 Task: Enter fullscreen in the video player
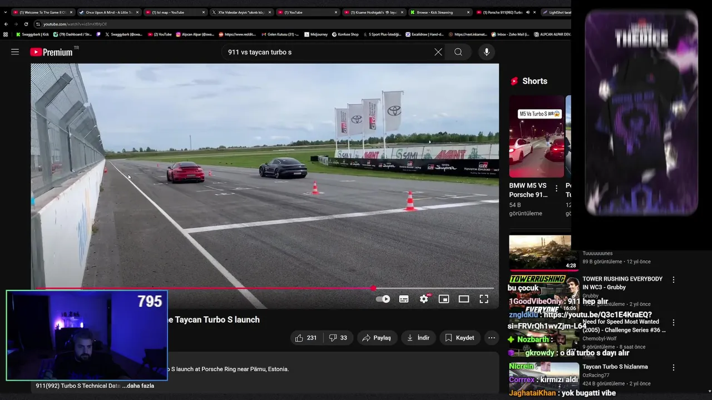484,299
